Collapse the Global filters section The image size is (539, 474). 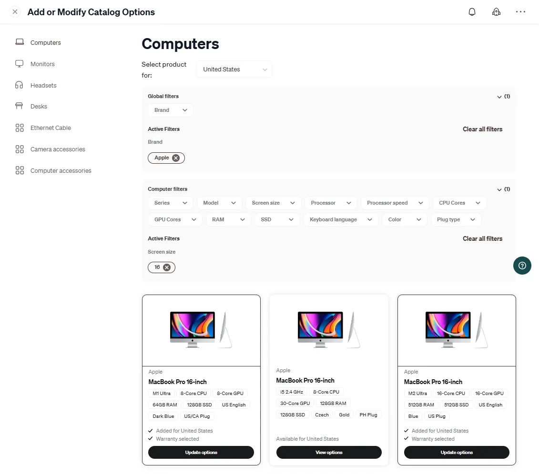click(x=503, y=97)
